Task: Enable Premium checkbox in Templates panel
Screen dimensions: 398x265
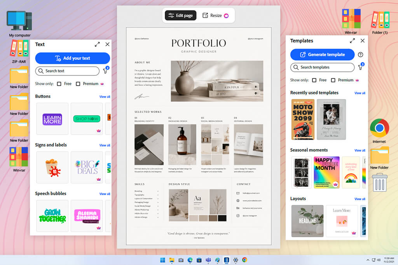Action: 333,80
